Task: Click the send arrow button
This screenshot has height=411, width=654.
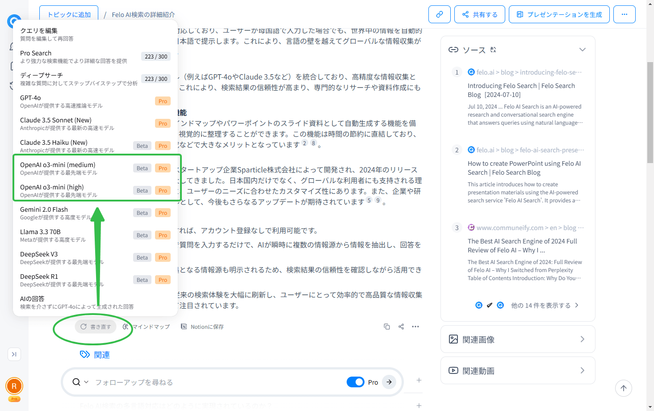Action: (x=389, y=382)
